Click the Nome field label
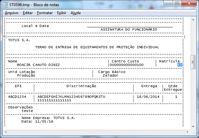Image resolution: width=199 pixels, height=138 pixels. coord(13,61)
